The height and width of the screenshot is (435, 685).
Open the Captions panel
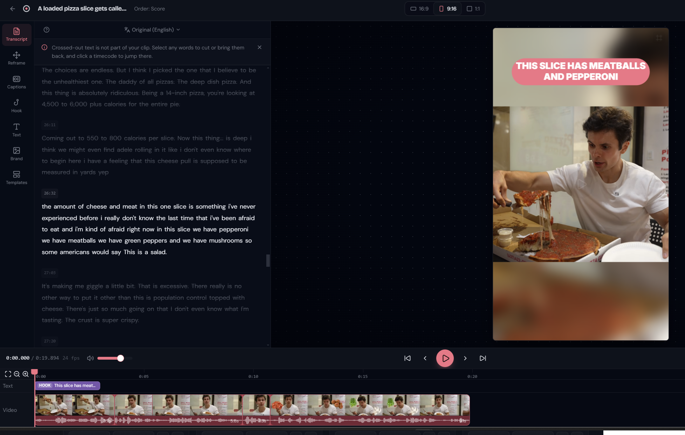pos(16,82)
